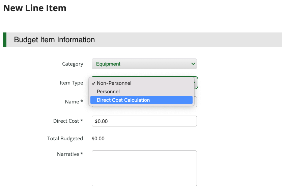The width and height of the screenshot is (285, 189).
Task: Open the Category dropdown showing Equipment
Action: pyautogui.click(x=144, y=64)
